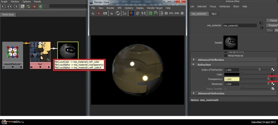Click the Refresh IPR image icon
Screen dimensions: 278x125
118,13
